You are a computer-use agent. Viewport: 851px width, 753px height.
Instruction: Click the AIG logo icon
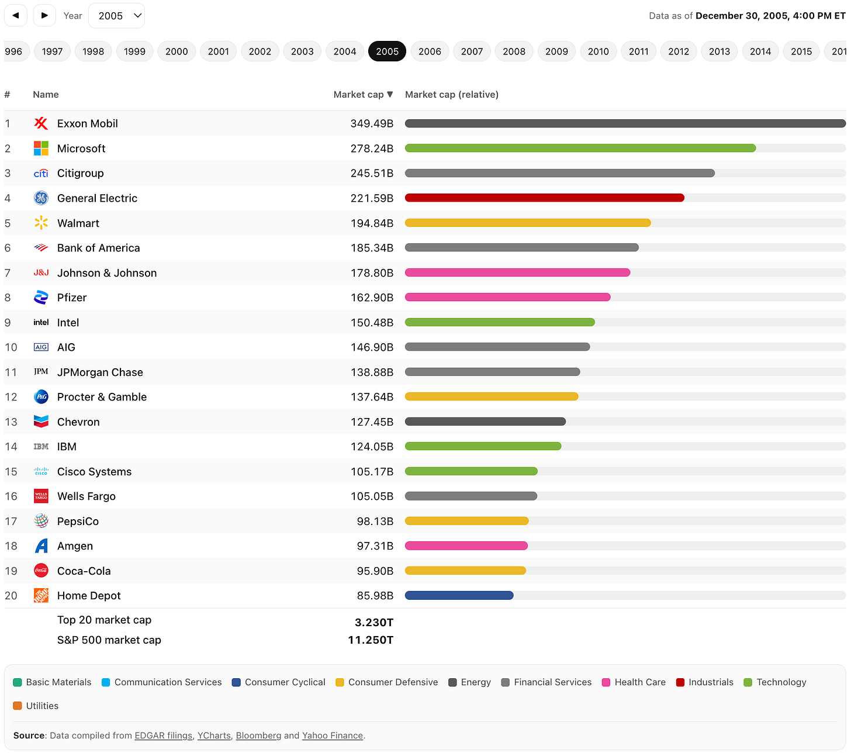(41, 347)
